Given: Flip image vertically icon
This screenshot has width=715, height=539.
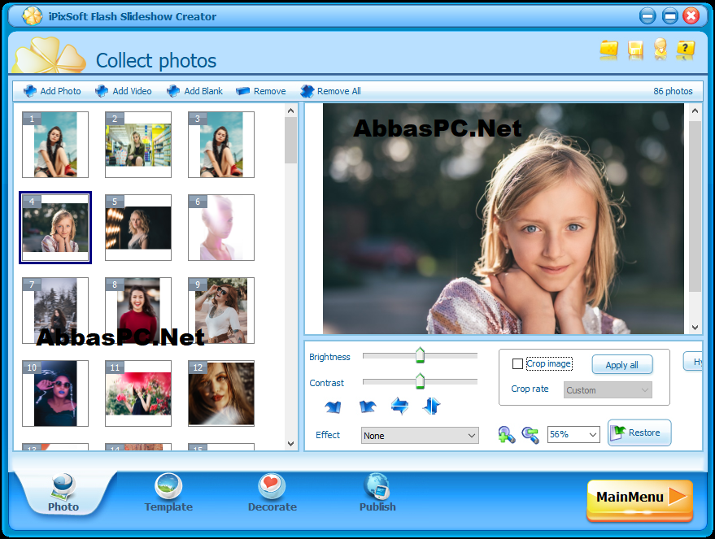Looking at the screenshot, I should point(431,406).
